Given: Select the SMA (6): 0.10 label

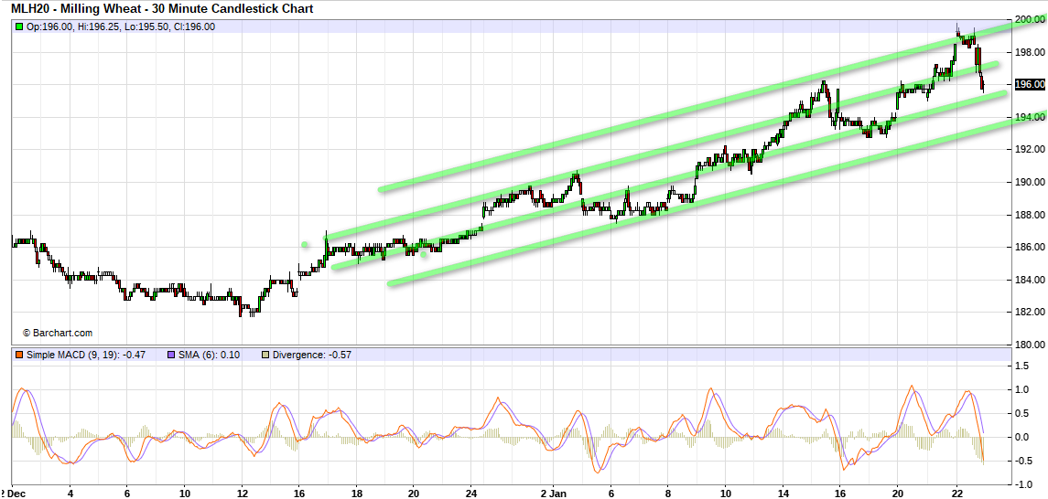Looking at the screenshot, I should click(x=209, y=355).
